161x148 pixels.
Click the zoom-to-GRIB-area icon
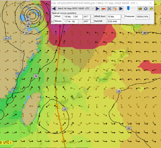109,8
